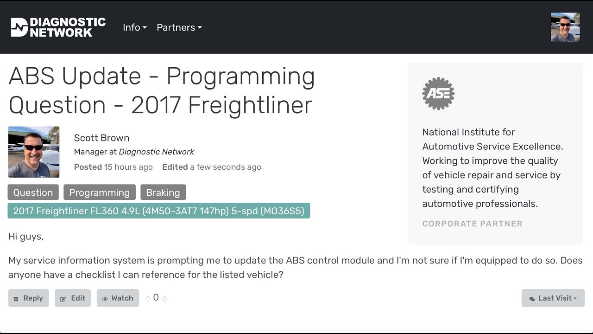Click the Diagnostic Network employer link
The height and width of the screenshot is (334, 593).
(x=157, y=152)
